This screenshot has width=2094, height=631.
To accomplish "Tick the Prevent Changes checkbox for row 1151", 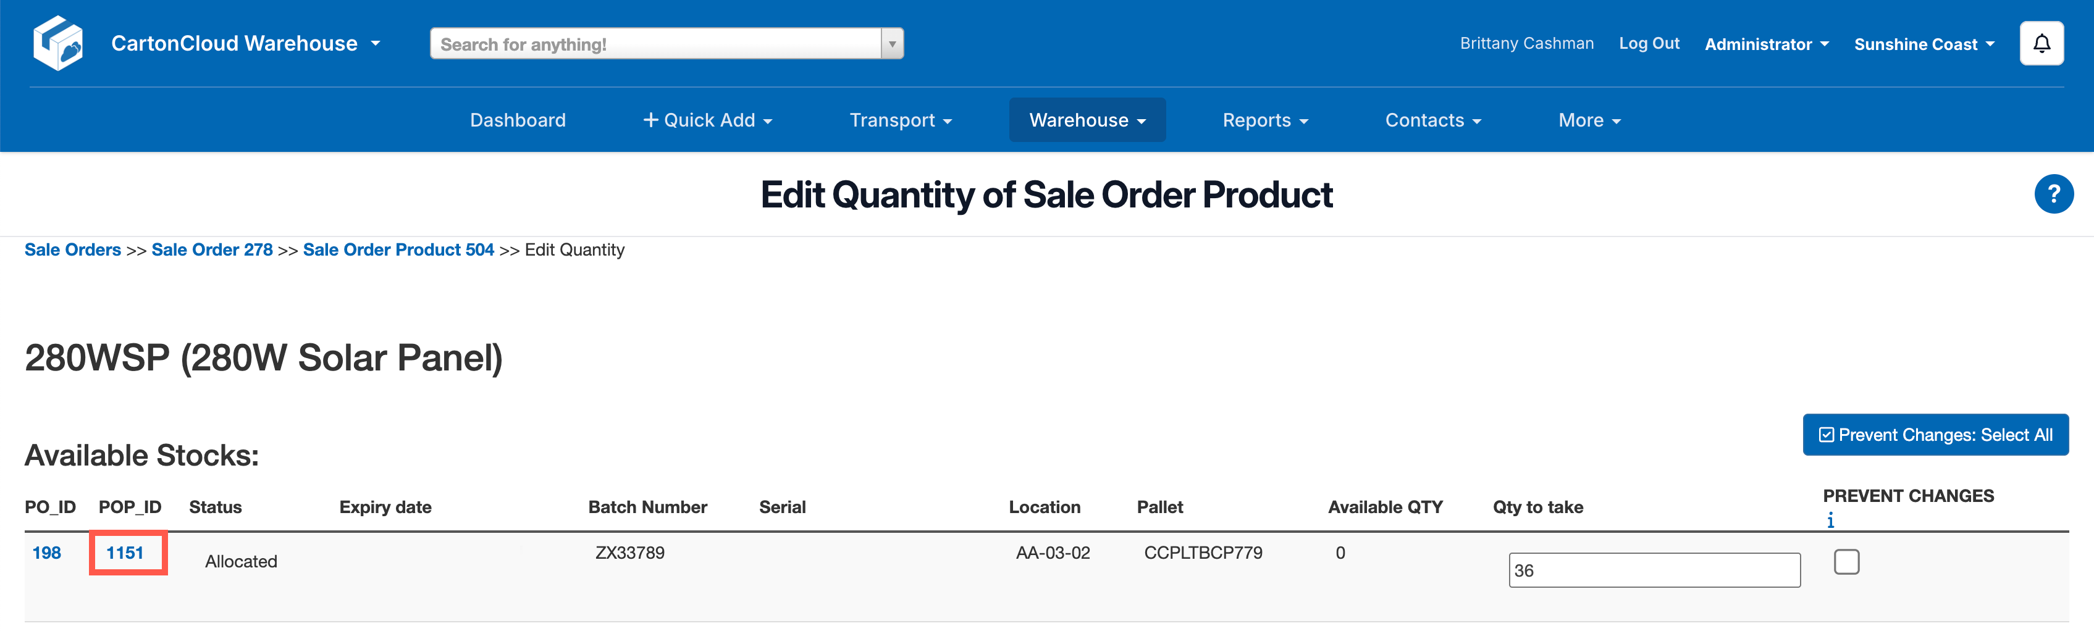I will coord(1846,561).
